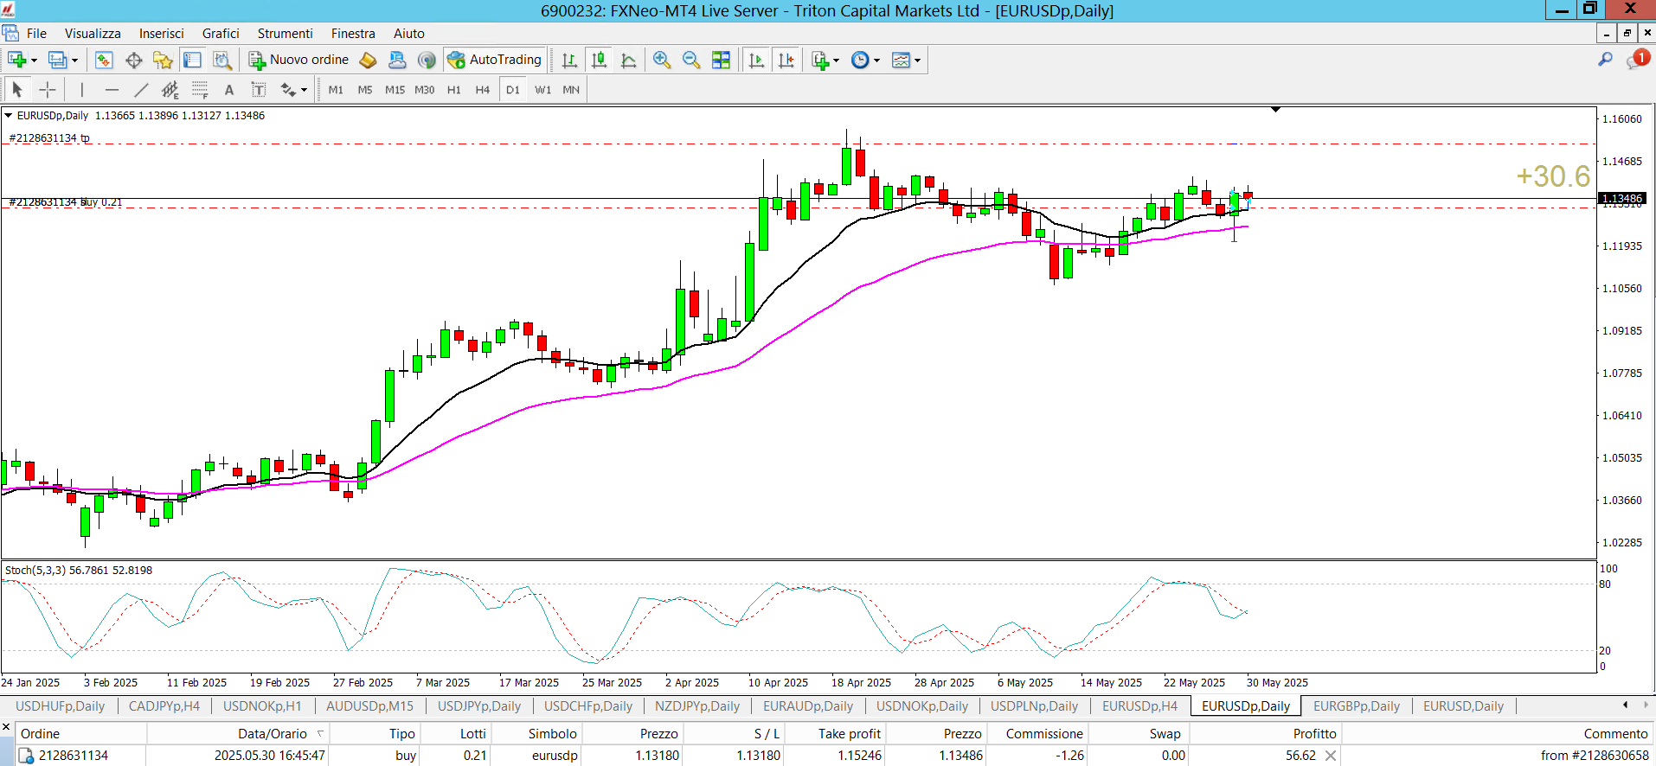Switch to EURGBPp,Daily chart tab
The width and height of the screenshot is (1656, 766).
tap(1356, 706)
